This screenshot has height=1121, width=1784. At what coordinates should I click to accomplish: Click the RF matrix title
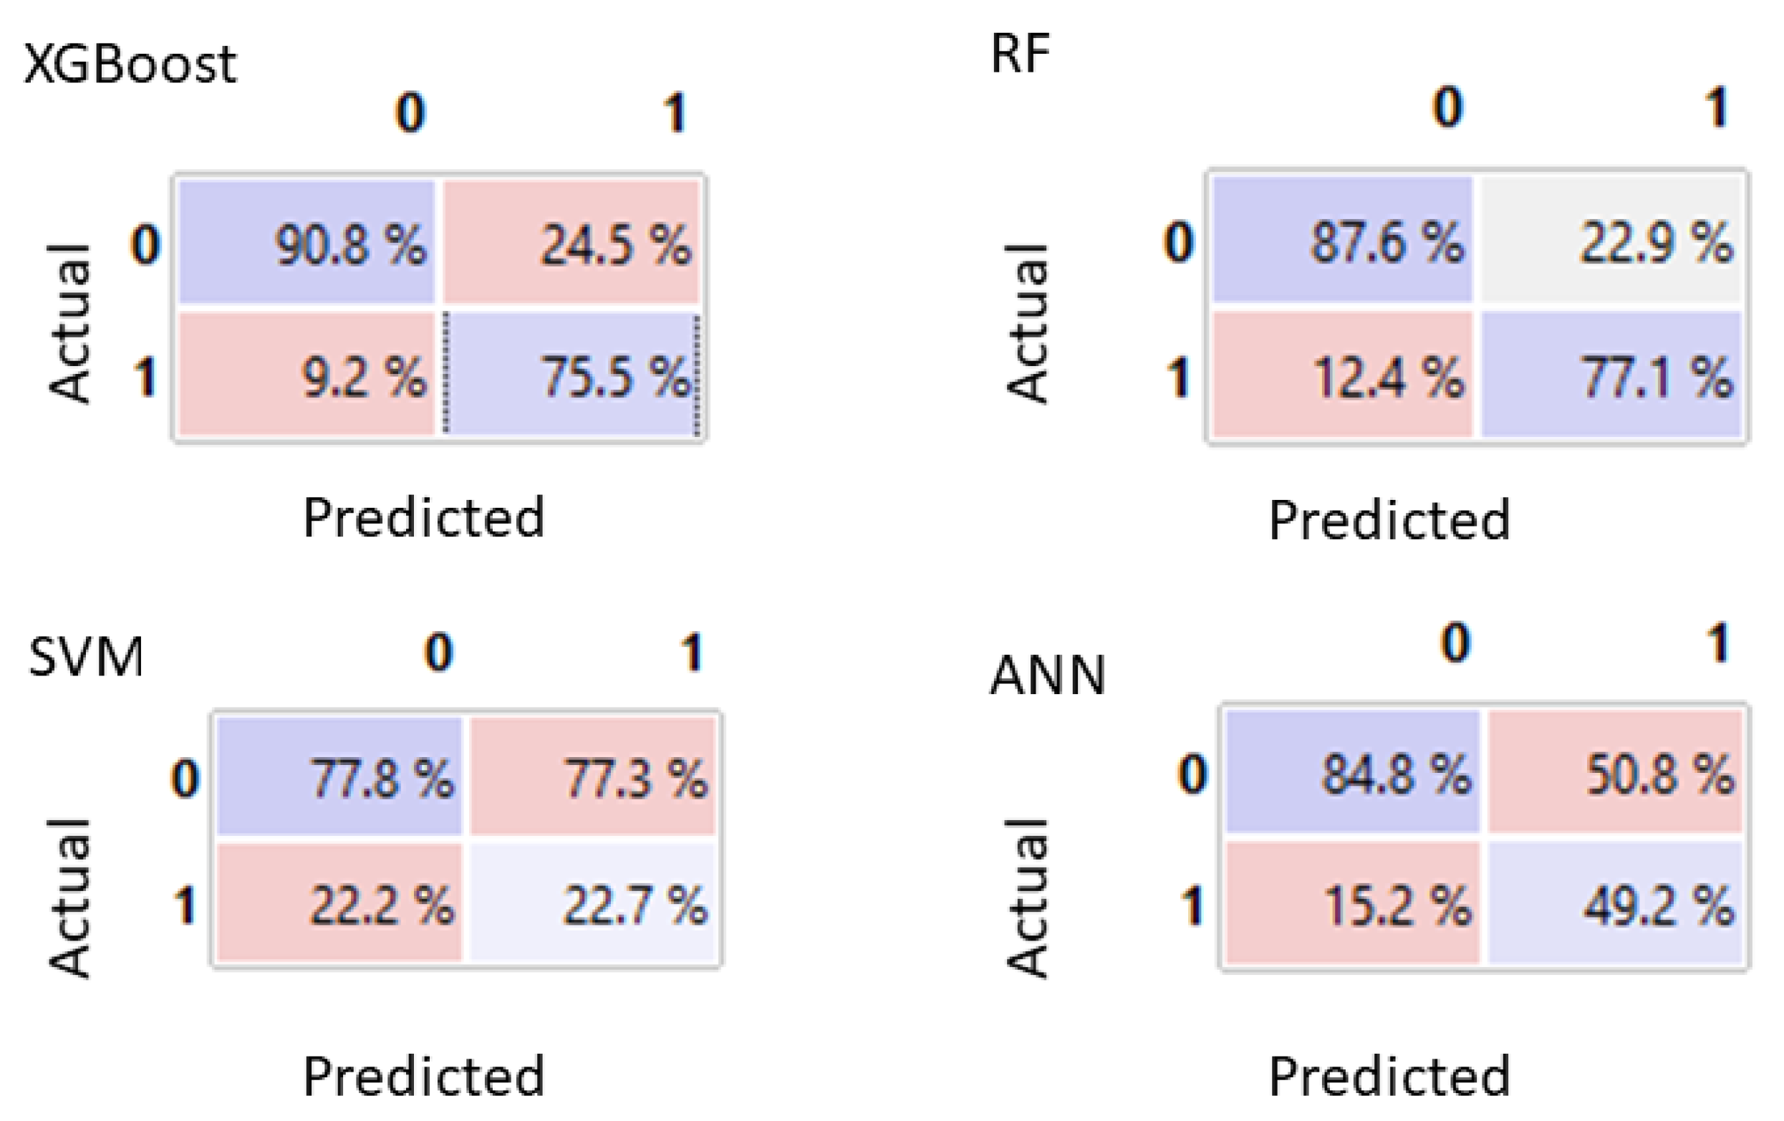pyautogui.click(x=1020, y=55)
